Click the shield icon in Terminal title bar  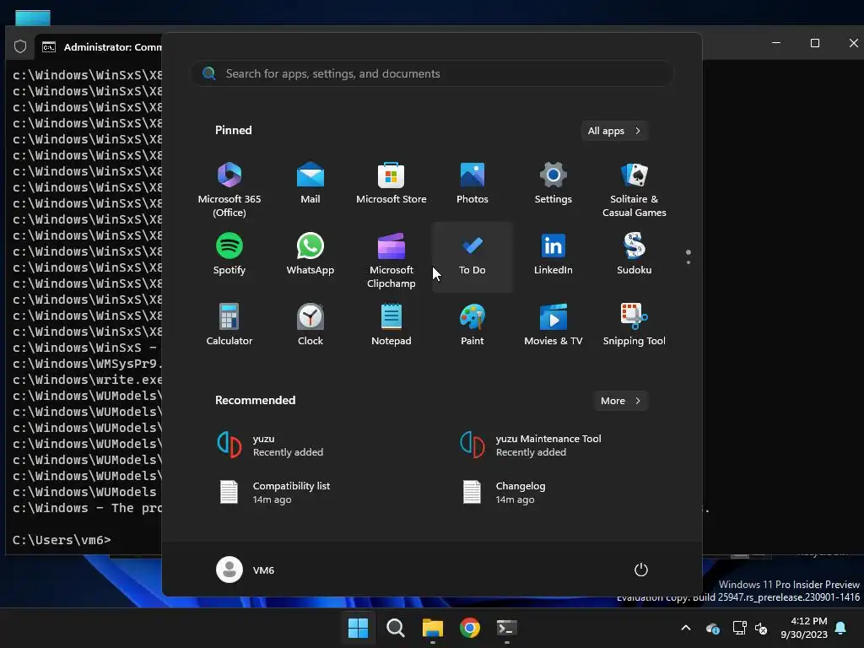tap(20, 47)
